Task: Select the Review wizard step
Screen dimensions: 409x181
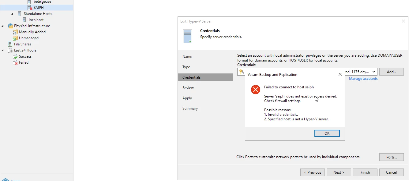Action: click(205, 88)
